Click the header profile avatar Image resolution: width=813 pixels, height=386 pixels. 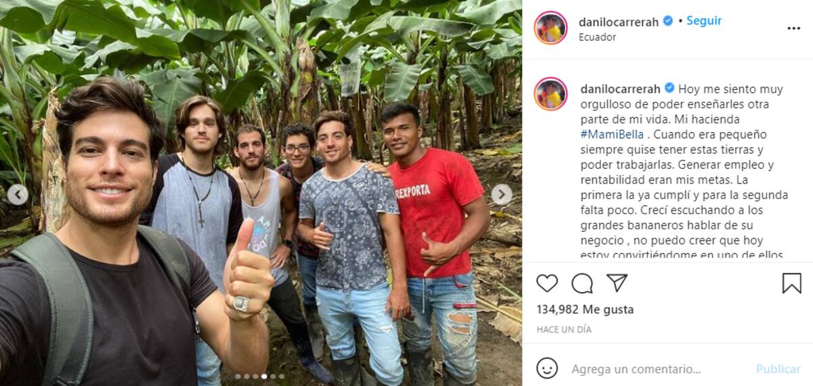(550, 28)
